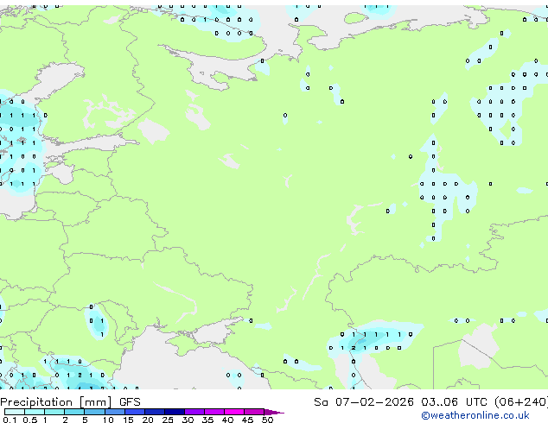Image resolution: width=548 pixels, height=423 pixels.
Task: Click the legend label '10'
Action: pos(108,420)
